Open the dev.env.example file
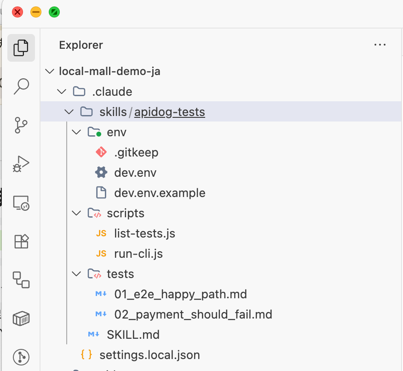403x371 pixels. click(x=160, y=193)
